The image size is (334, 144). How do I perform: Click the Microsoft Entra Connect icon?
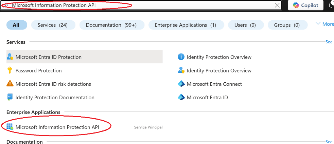(x=181, y=84)
